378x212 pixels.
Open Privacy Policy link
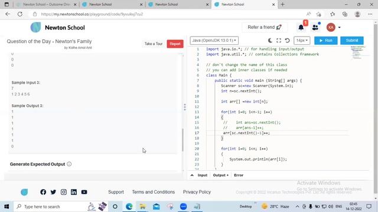(197, 192)
